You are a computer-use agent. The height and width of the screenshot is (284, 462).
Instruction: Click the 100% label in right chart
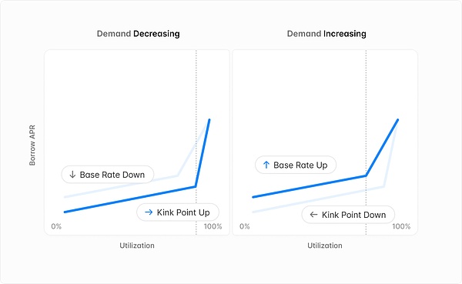(401, 226)
